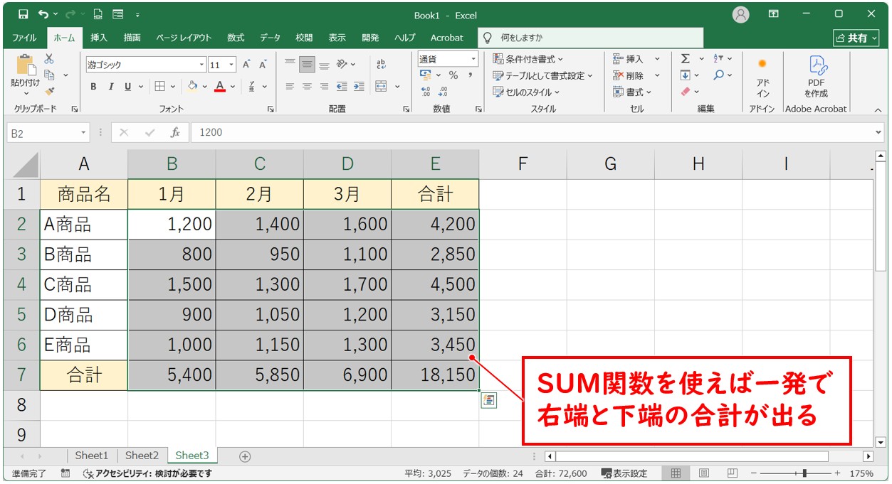Toggle italic formatting

click(110, 87)
